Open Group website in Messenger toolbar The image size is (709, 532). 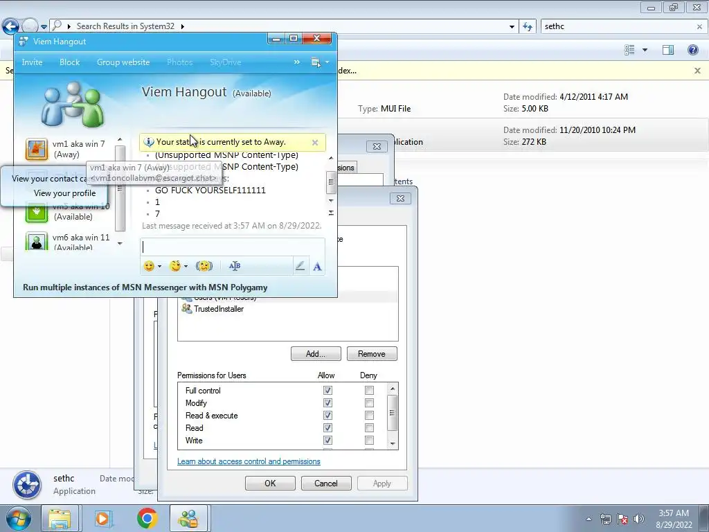[x=123, y=62]
